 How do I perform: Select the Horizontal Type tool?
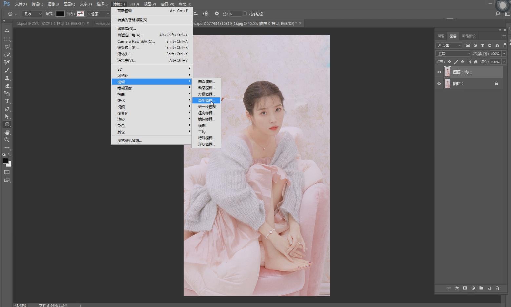[7, 101]
